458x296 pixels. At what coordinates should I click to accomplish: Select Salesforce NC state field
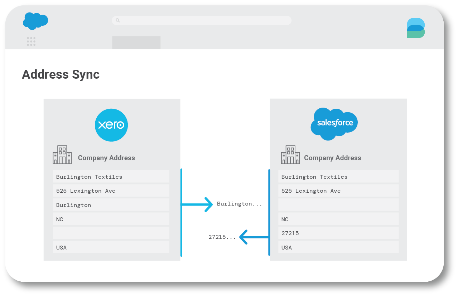338,219
